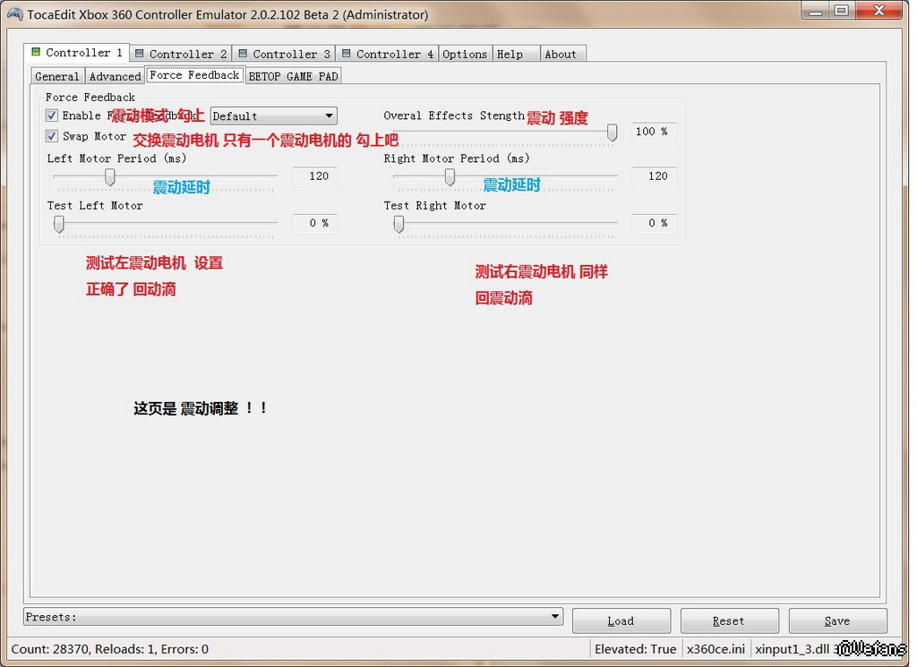Close the TocaEdit emulator window

point(878,11)
